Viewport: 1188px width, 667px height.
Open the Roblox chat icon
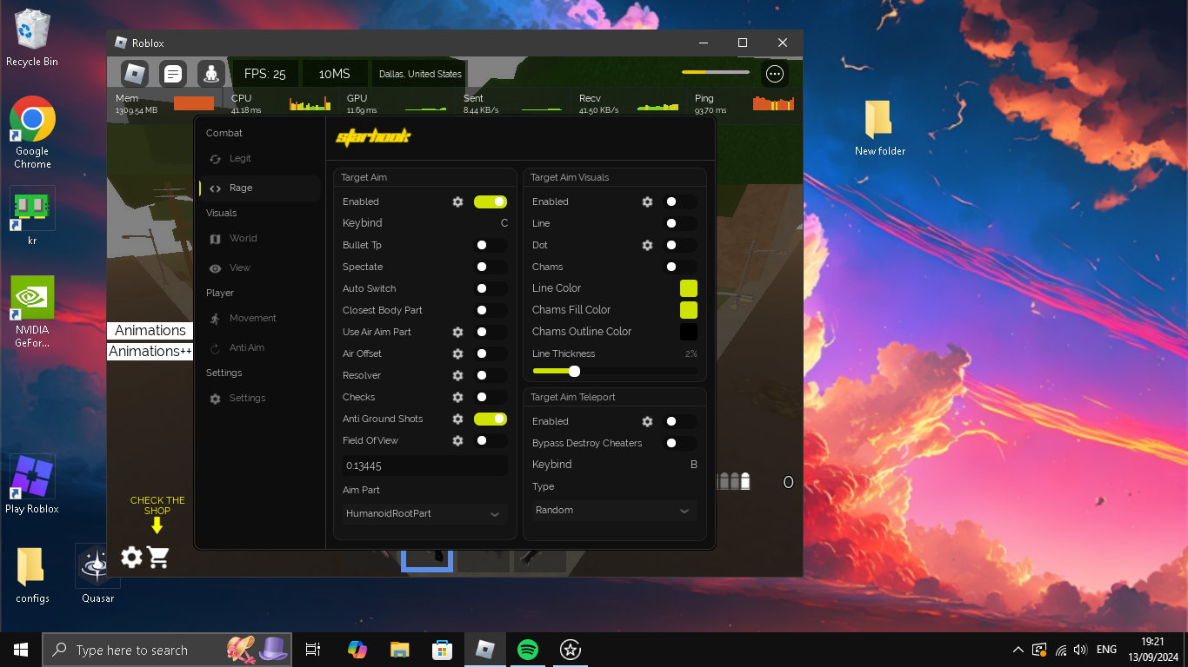coord(173,74)
